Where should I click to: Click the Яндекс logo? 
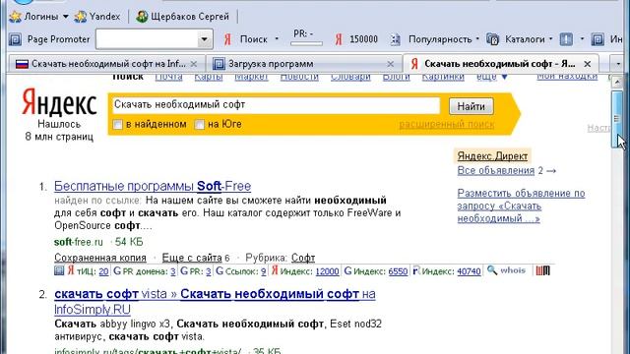pyautogui.click(x=59, y=102)
